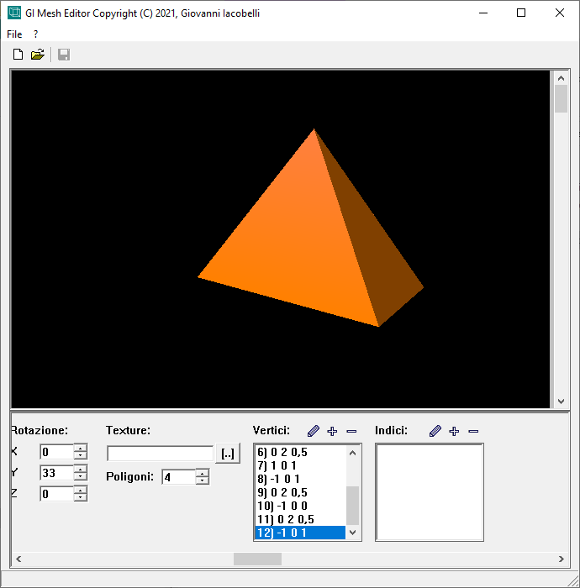Open an existing mesh file
Viewport: 580px width, 588px height.
tap(38, 55)
